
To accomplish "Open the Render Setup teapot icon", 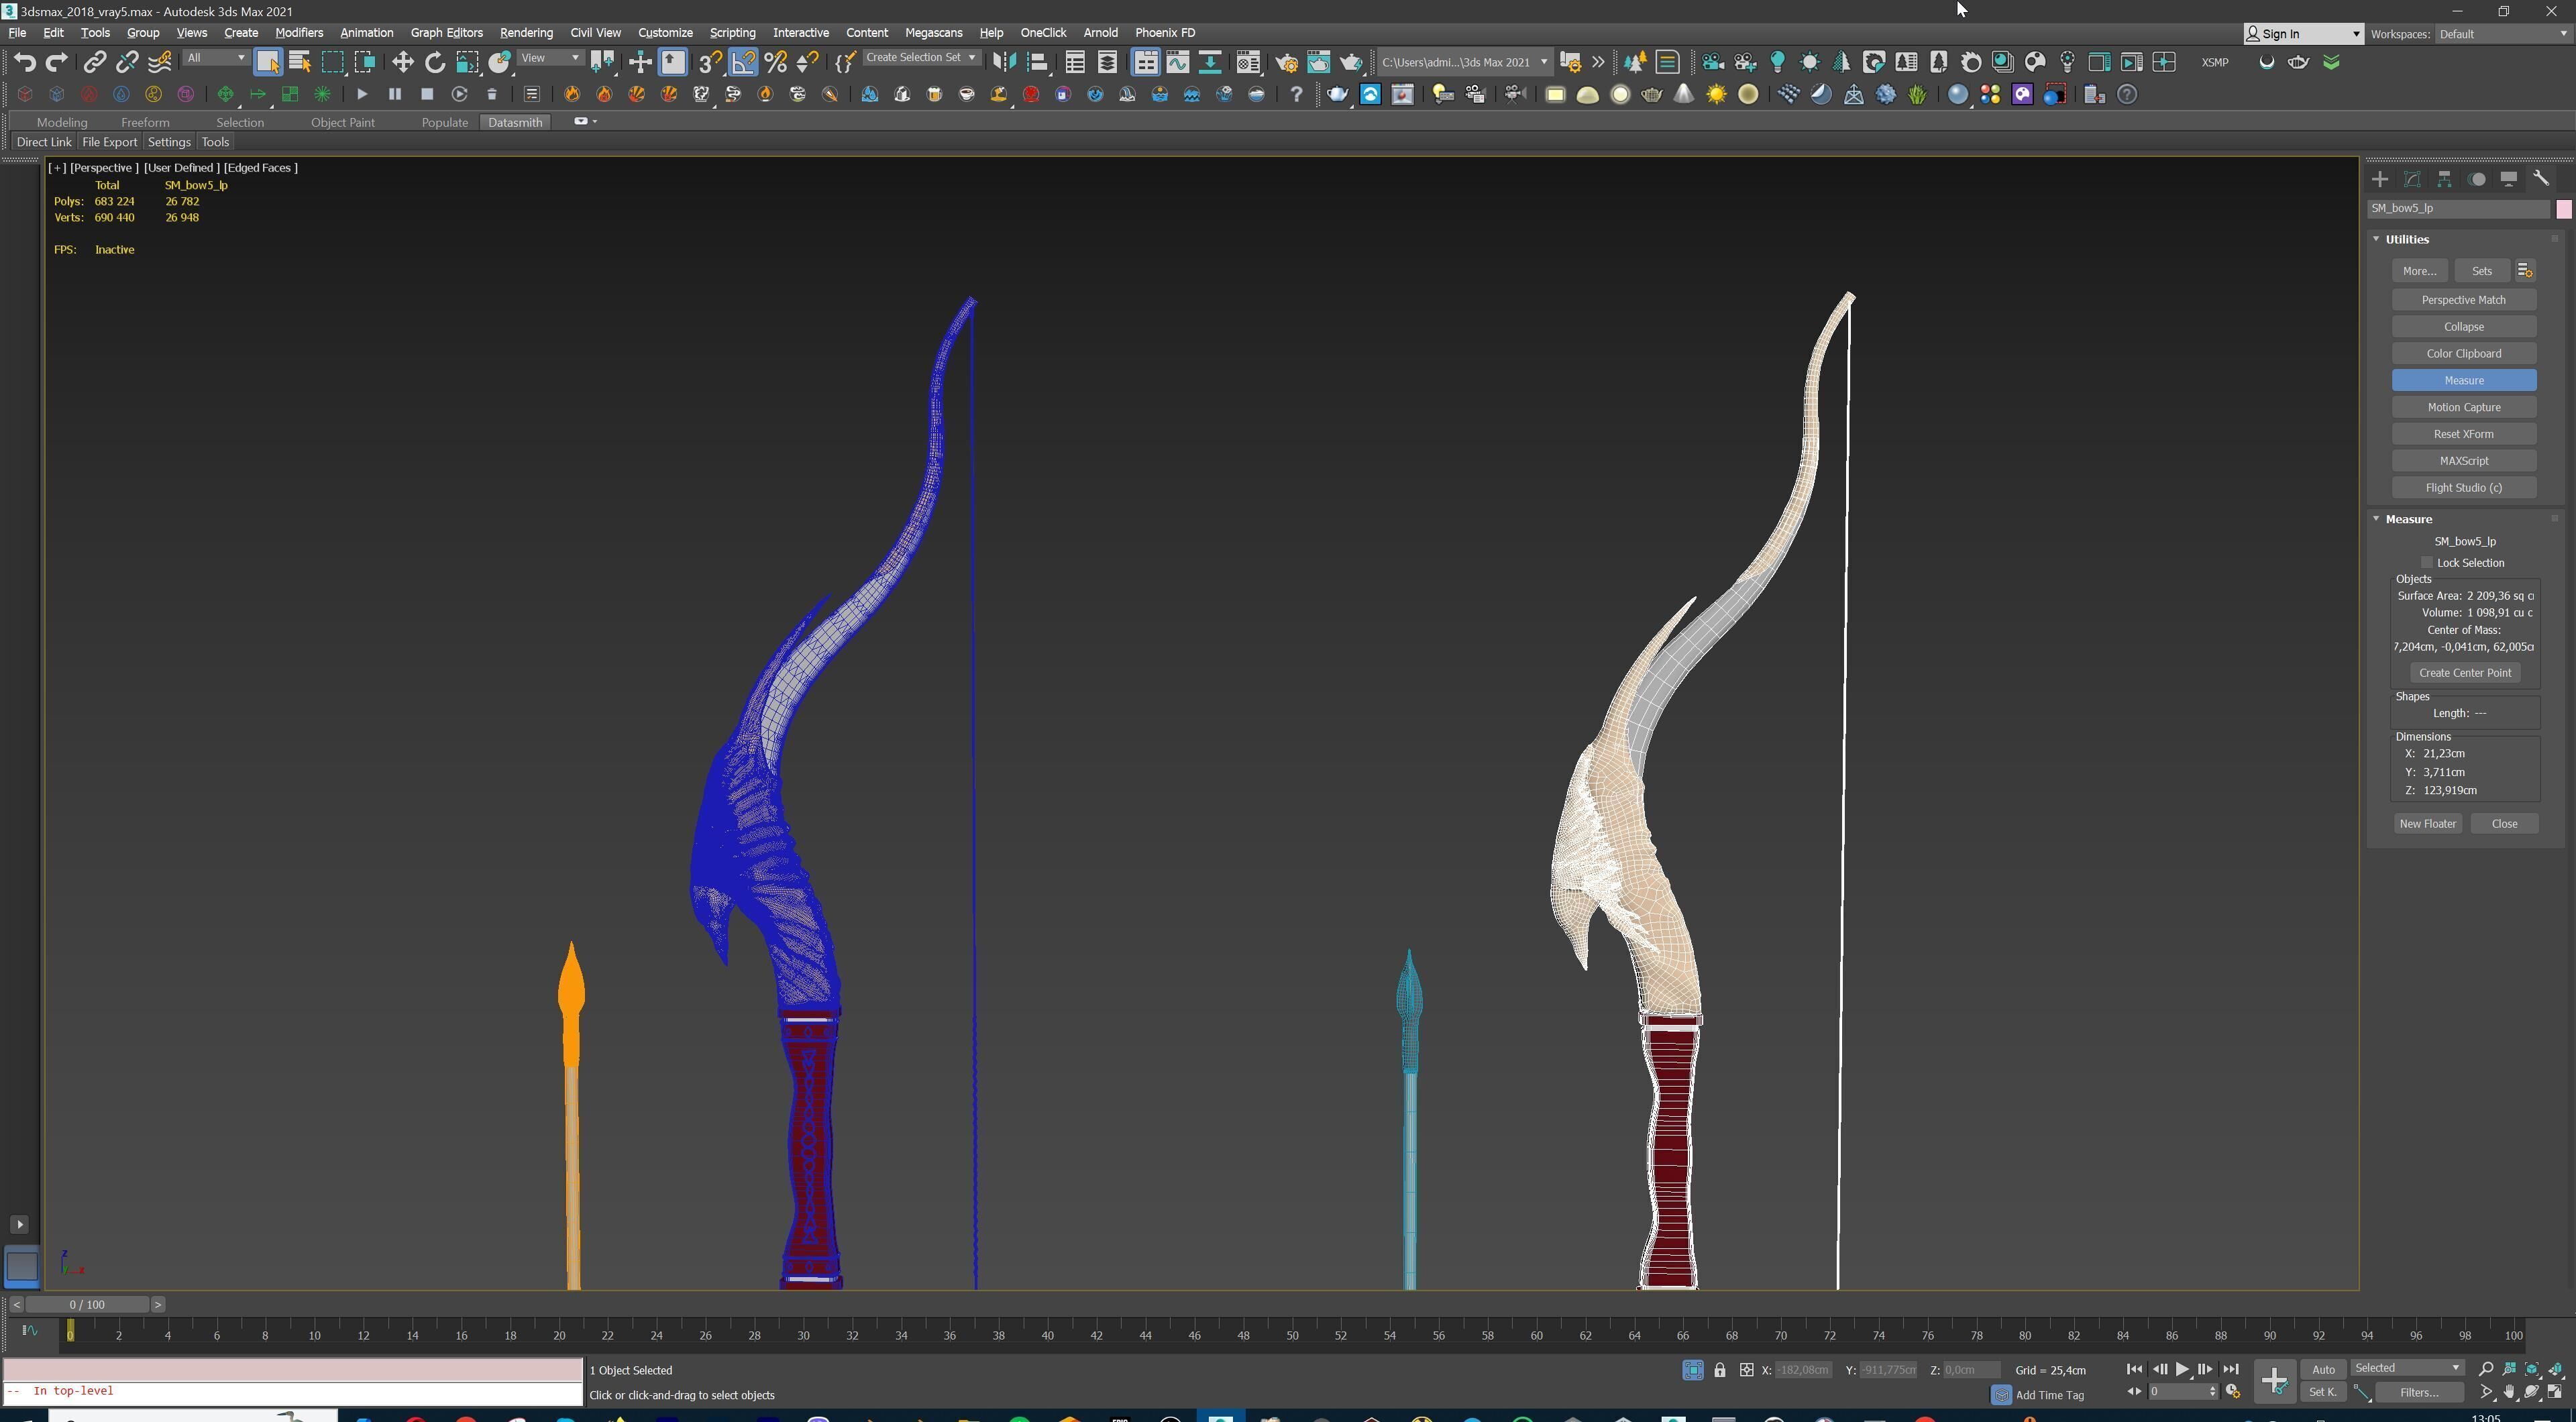I will tap(1286, 62).
